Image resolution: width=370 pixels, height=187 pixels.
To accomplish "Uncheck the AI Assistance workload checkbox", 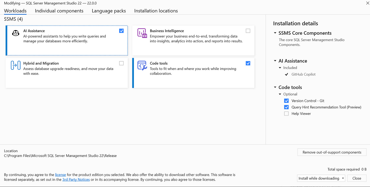I will tap(121, 31).
